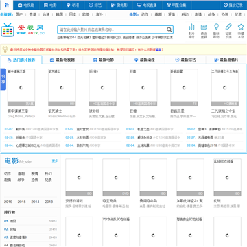This screenshot has height=247, width=247.
Task: Open the 电视剧 channel in top bar
Action: click(26, 5)
